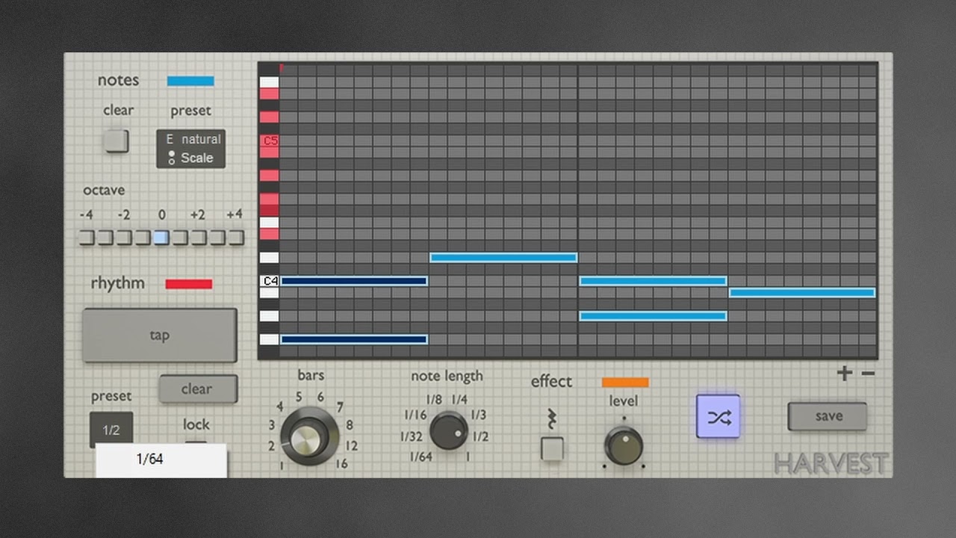Click the note length knob
Image resolution: width=956 pixels, height=538 pixels.
click(x=449, y=430)
